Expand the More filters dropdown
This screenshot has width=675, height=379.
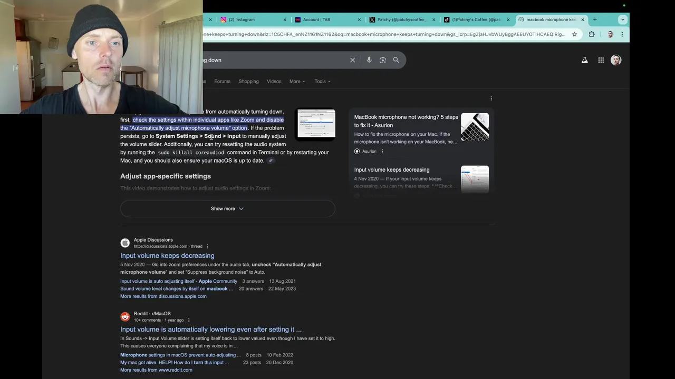[297, 82]
